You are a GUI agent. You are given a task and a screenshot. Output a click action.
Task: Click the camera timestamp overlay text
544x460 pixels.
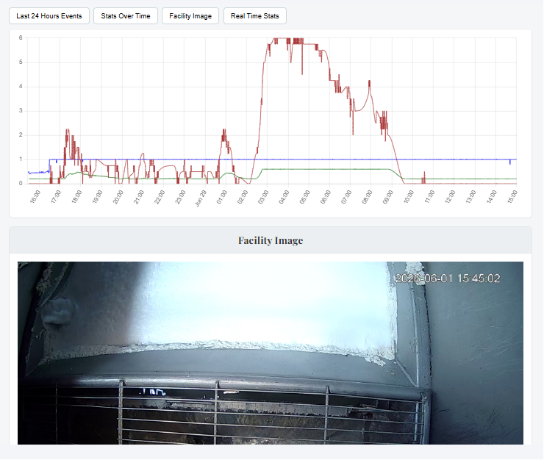[448, 278]
